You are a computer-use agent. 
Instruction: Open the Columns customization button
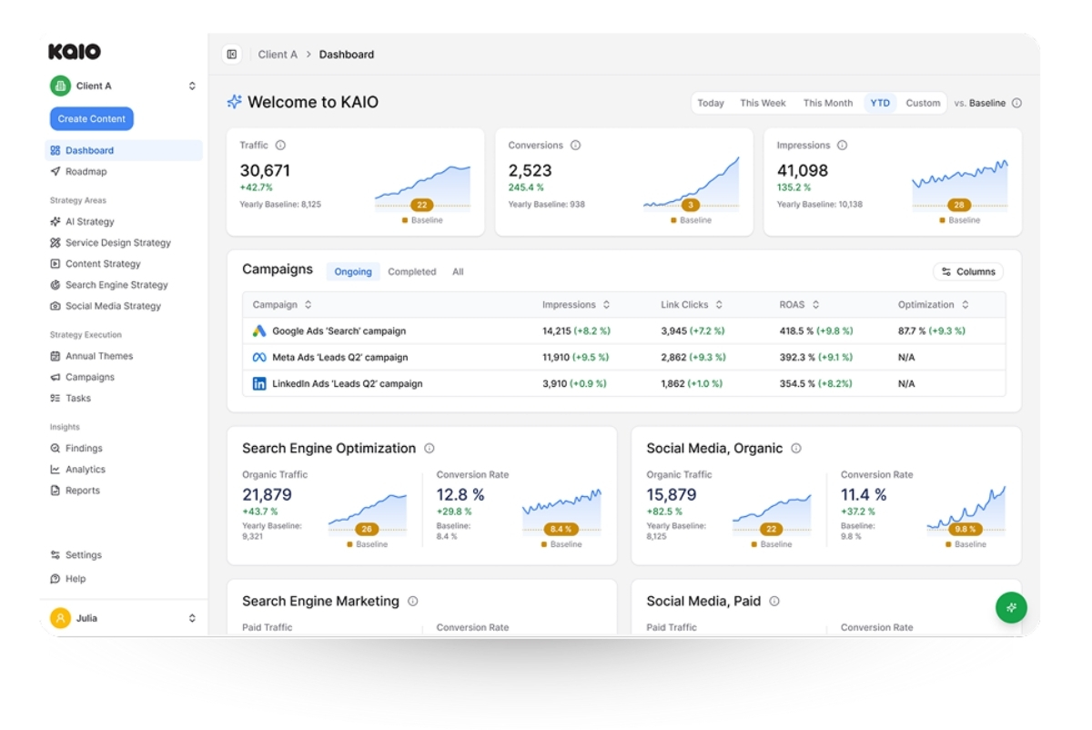click(x=968, y=271)
